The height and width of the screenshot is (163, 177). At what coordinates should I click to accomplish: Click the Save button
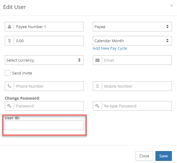click(164, 156)
